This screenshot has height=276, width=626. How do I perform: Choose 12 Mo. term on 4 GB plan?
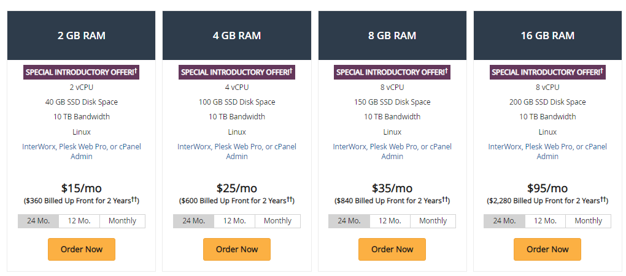234,221
